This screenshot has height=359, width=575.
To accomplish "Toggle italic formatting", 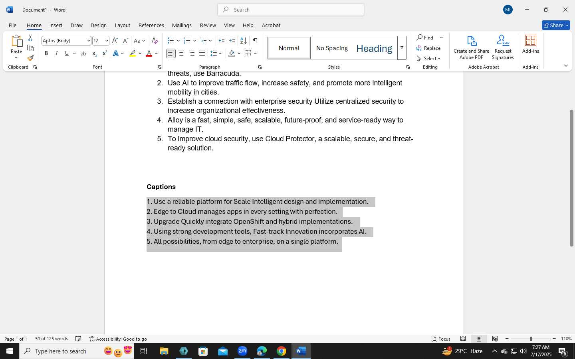I will [57, 53].
